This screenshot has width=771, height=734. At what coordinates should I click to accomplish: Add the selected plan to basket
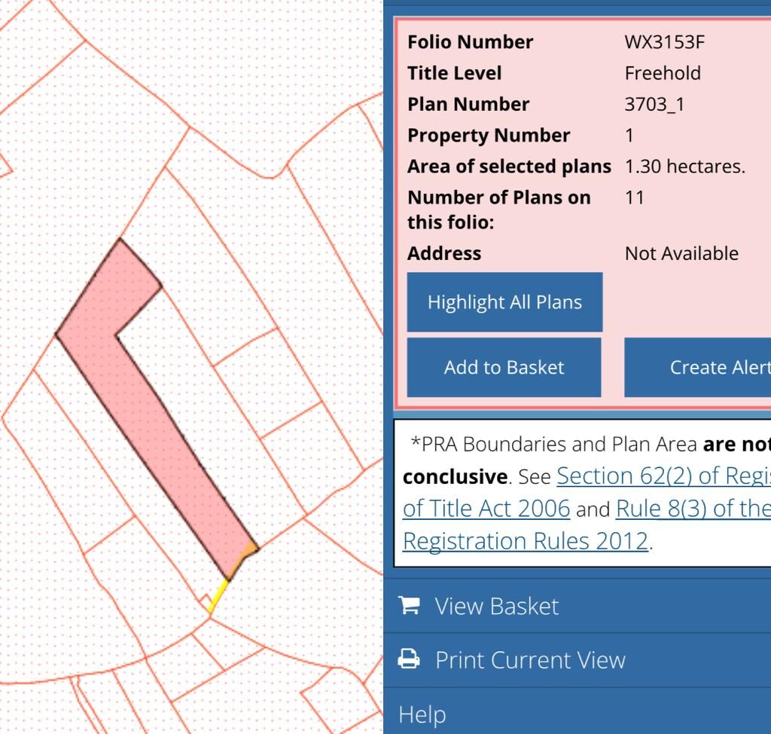click(x=504, y=367)
